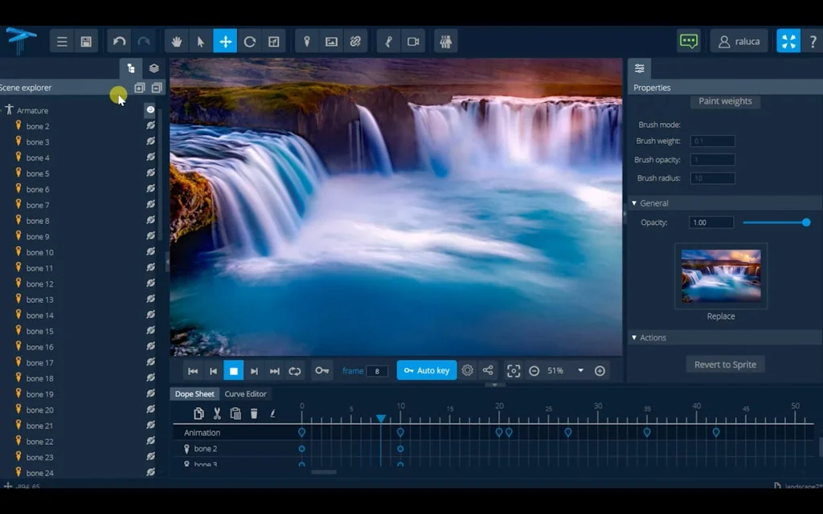The height and width of the screenshot is (514, 823).
Task: Delete selected keyframes with trash icon
Action: point(254,414)
